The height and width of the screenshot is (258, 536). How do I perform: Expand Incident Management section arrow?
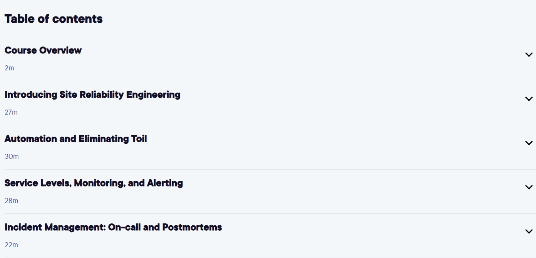(x=529, y=231)
